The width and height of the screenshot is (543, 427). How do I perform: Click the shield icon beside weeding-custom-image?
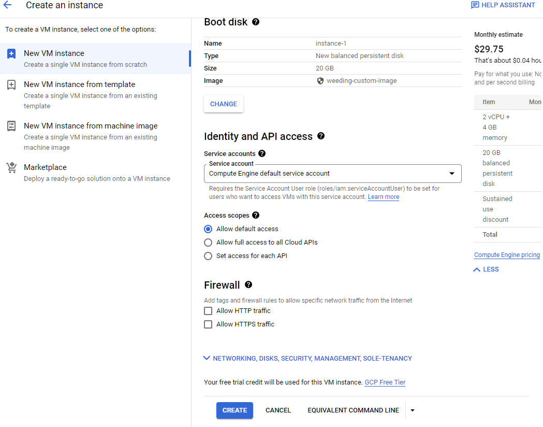pos(320,81)
